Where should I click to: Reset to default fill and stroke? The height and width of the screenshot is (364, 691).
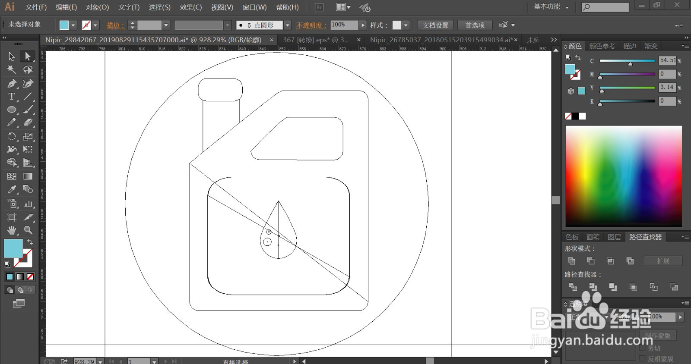7,264
